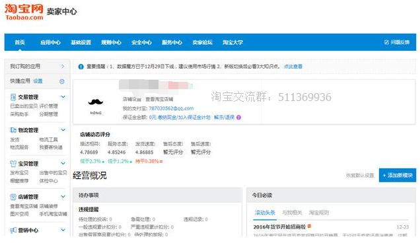Click the 问题反馈 feedback icon
Viewport: 420px width, 243px height.
coord(386,42)
